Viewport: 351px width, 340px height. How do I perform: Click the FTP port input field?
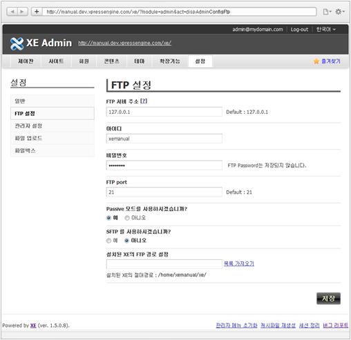coord(164,192)
